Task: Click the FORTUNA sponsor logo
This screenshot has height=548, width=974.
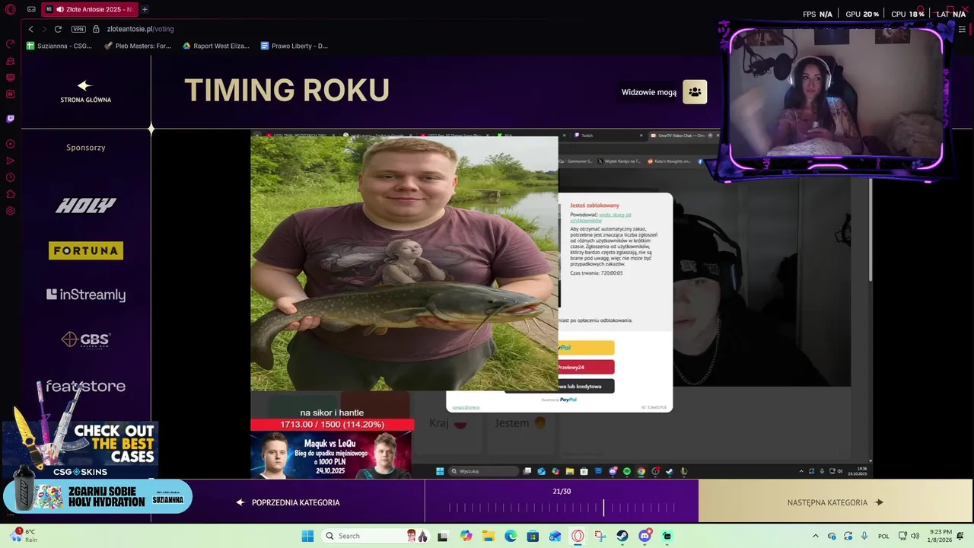Action: (x=86, y=250)
